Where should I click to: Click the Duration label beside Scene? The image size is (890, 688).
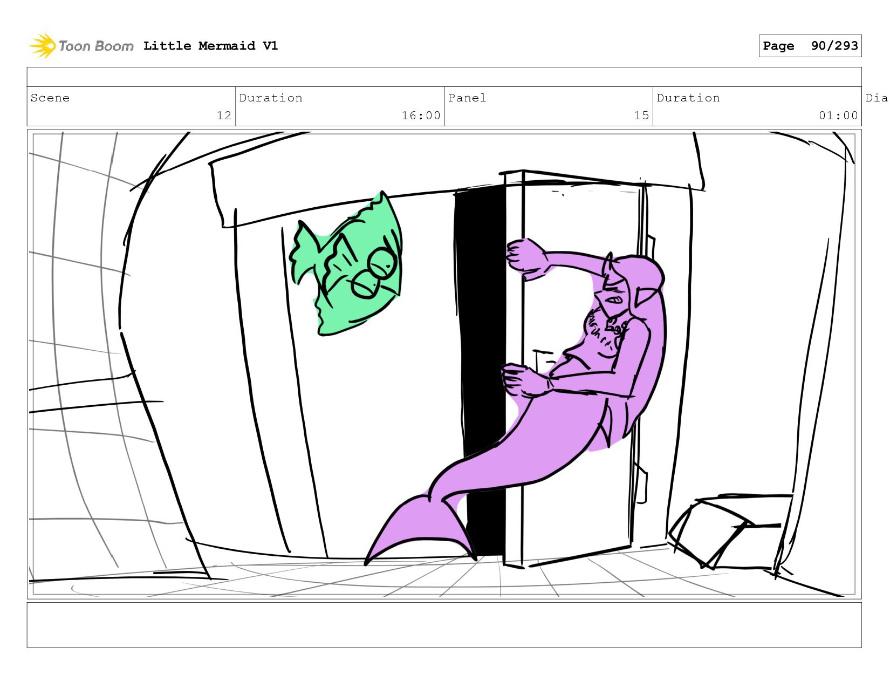tap(271, 98)
